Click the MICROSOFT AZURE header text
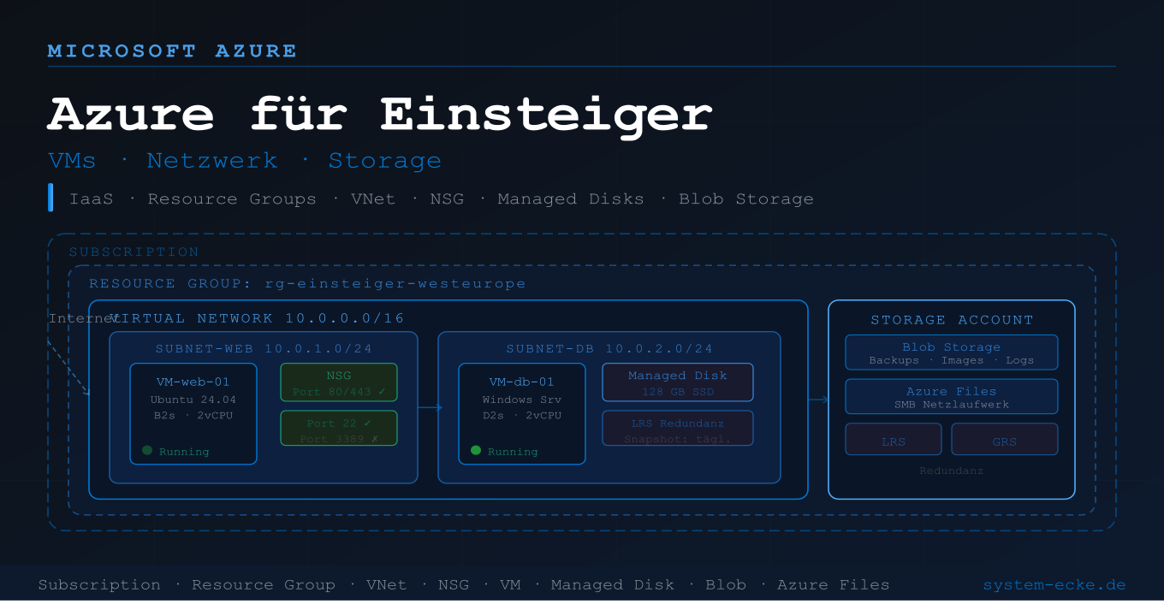The height and width of the screenshot is (616, 1164). point(172,51)
